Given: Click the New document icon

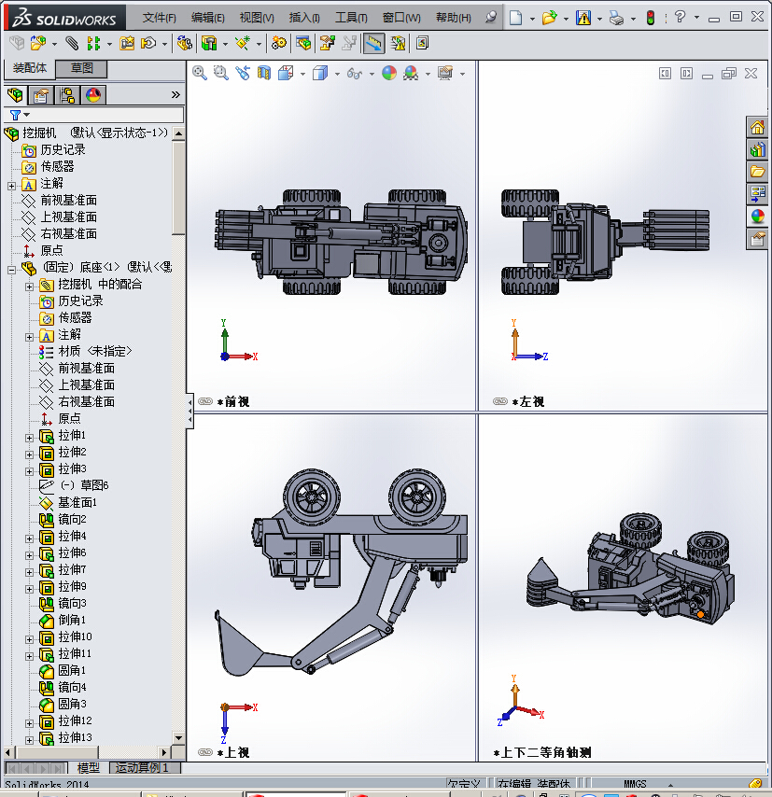Looking at the screenshot, I should pyautogui.click(x=515, y=19).
